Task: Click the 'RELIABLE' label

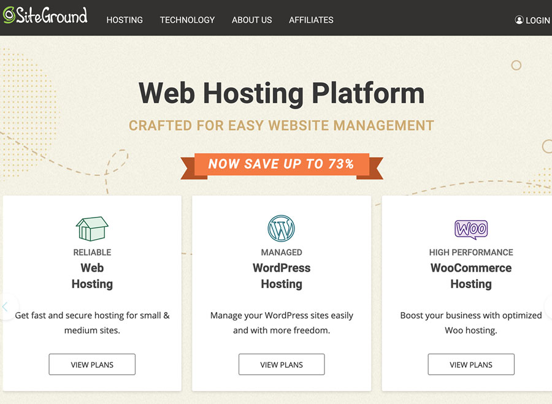Action: [x=92, y=253]
